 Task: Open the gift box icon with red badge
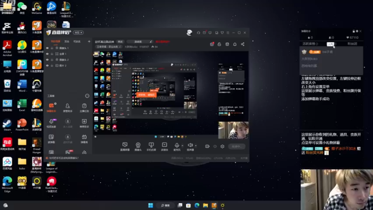(212, 44)
